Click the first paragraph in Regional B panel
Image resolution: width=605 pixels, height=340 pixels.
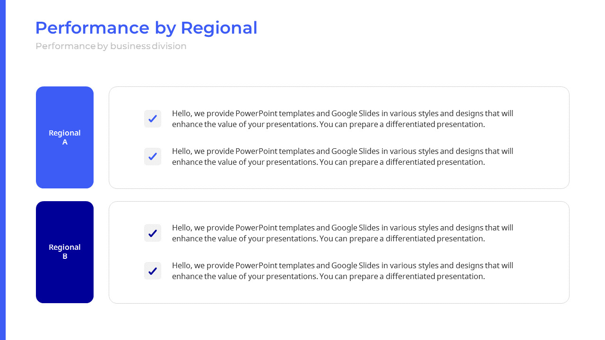pyautogui.click(x=342, y=233)
